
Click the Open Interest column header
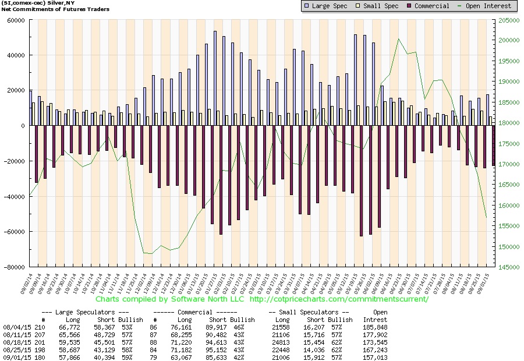coord(376,316)
